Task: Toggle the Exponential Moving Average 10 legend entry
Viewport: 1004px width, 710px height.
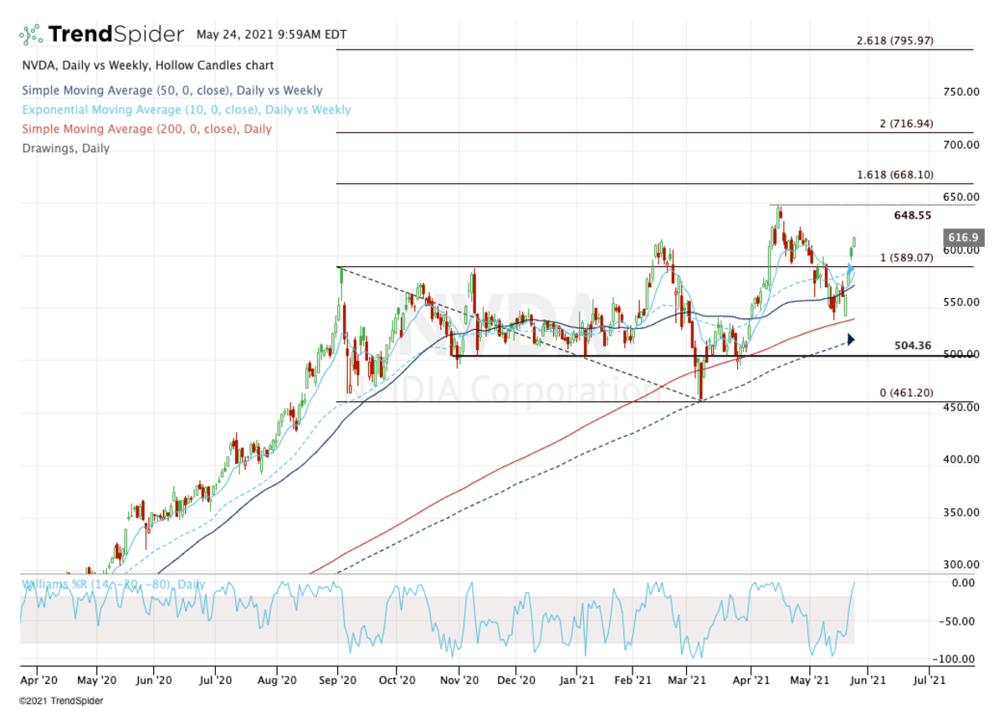Action: tap(186, 110)
